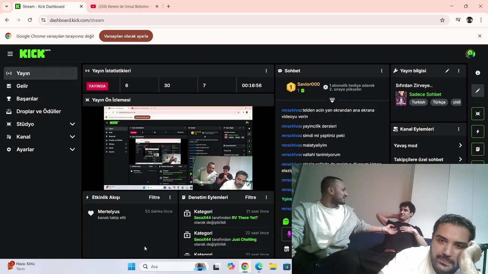Click the stream preview video thumbnail

click(178, 148)
